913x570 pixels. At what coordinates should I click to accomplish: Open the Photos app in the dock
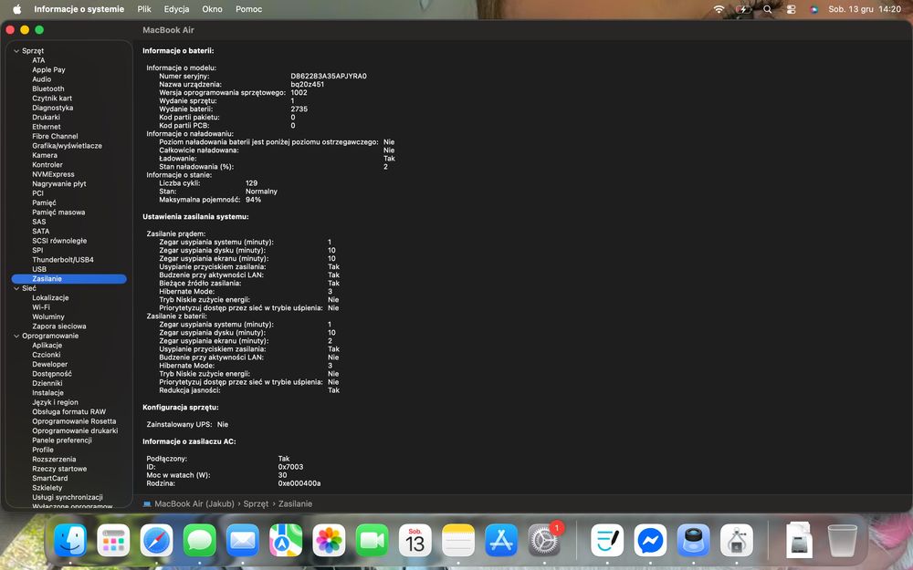coord(329,540)
